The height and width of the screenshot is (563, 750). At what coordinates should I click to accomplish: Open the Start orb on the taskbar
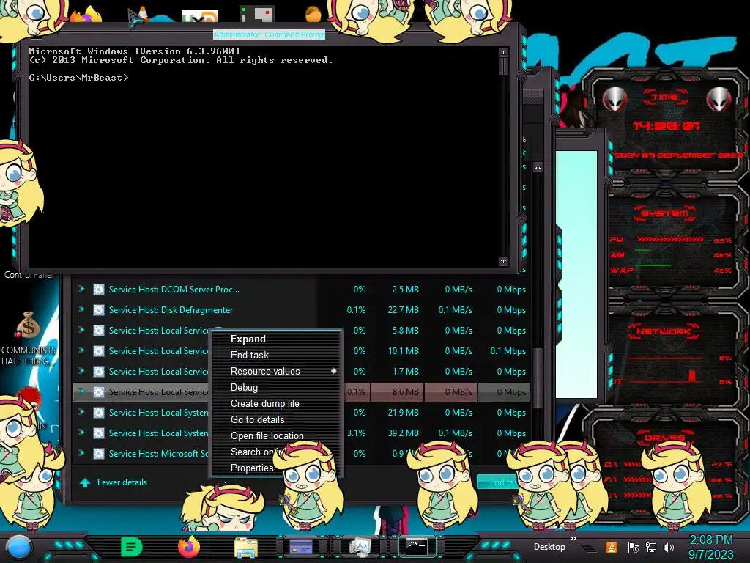19,547
